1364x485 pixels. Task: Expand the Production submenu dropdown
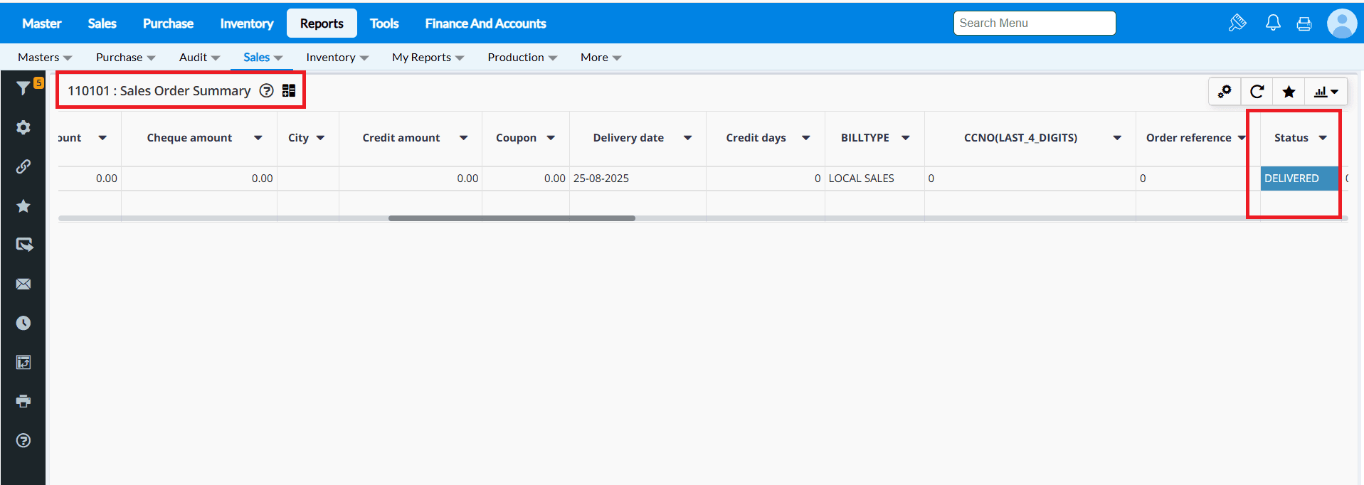(522, 58)
